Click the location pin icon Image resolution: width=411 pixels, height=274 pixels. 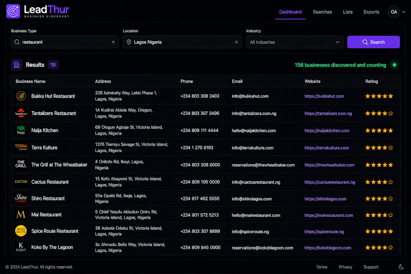point(129,42)
